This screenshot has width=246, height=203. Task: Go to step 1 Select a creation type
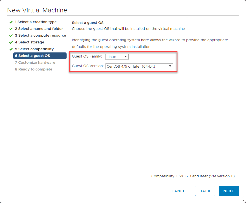point(36,22)
